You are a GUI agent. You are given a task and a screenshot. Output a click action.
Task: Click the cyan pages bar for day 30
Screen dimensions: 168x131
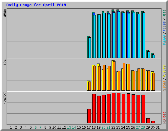point(154,56)
